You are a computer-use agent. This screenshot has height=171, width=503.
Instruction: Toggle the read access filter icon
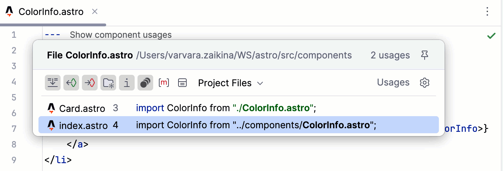pos(71,83)
